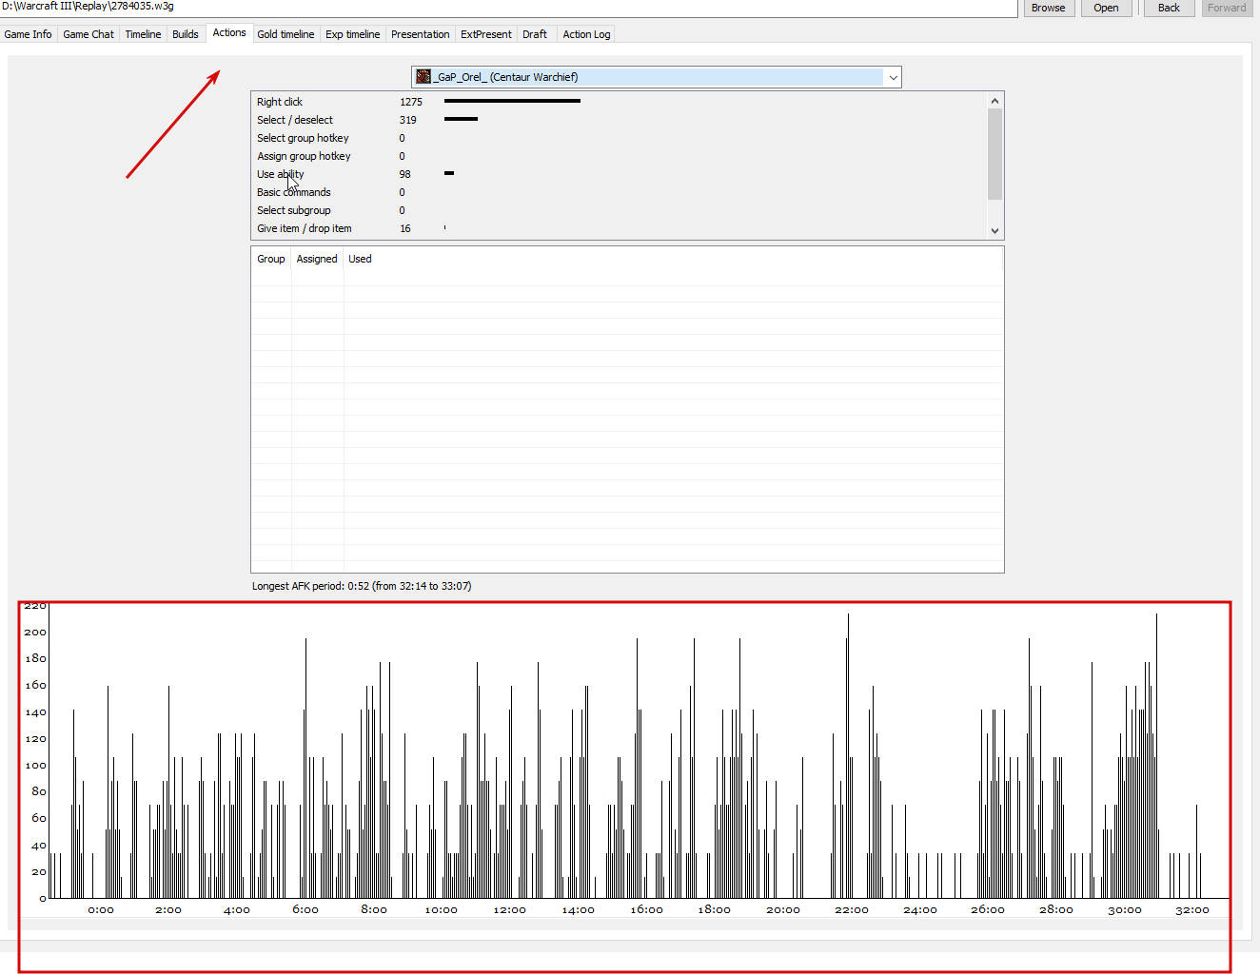Expand the player selection dropdown arrow
1260x974 pixels.
(893, 77)
